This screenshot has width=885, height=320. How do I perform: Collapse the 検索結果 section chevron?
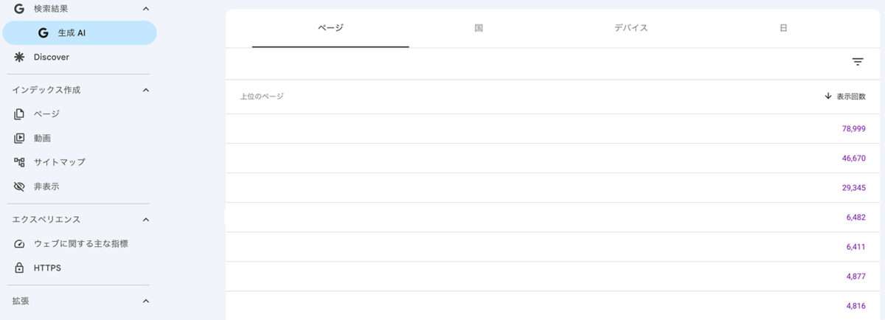pyautogui.click(x=145, y=9)
